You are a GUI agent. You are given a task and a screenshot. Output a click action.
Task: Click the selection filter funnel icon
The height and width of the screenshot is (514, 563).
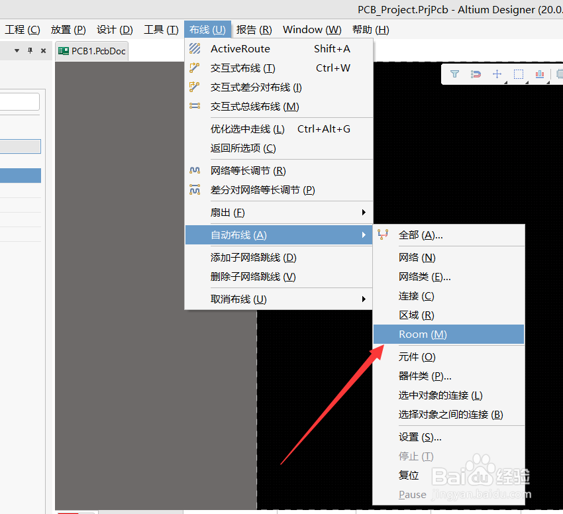click(454, 74)
